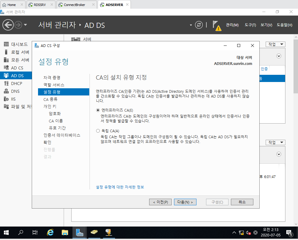Open Windows Start menu
The height and width of the screenshot is (240, 298).
click(6, 233)
